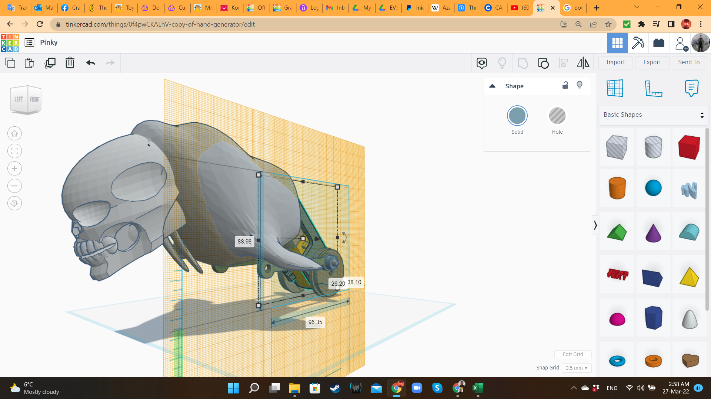This screenshot has height=399, width=711.
Task: Click the Solid color swatch
Action: pos(517,116)
